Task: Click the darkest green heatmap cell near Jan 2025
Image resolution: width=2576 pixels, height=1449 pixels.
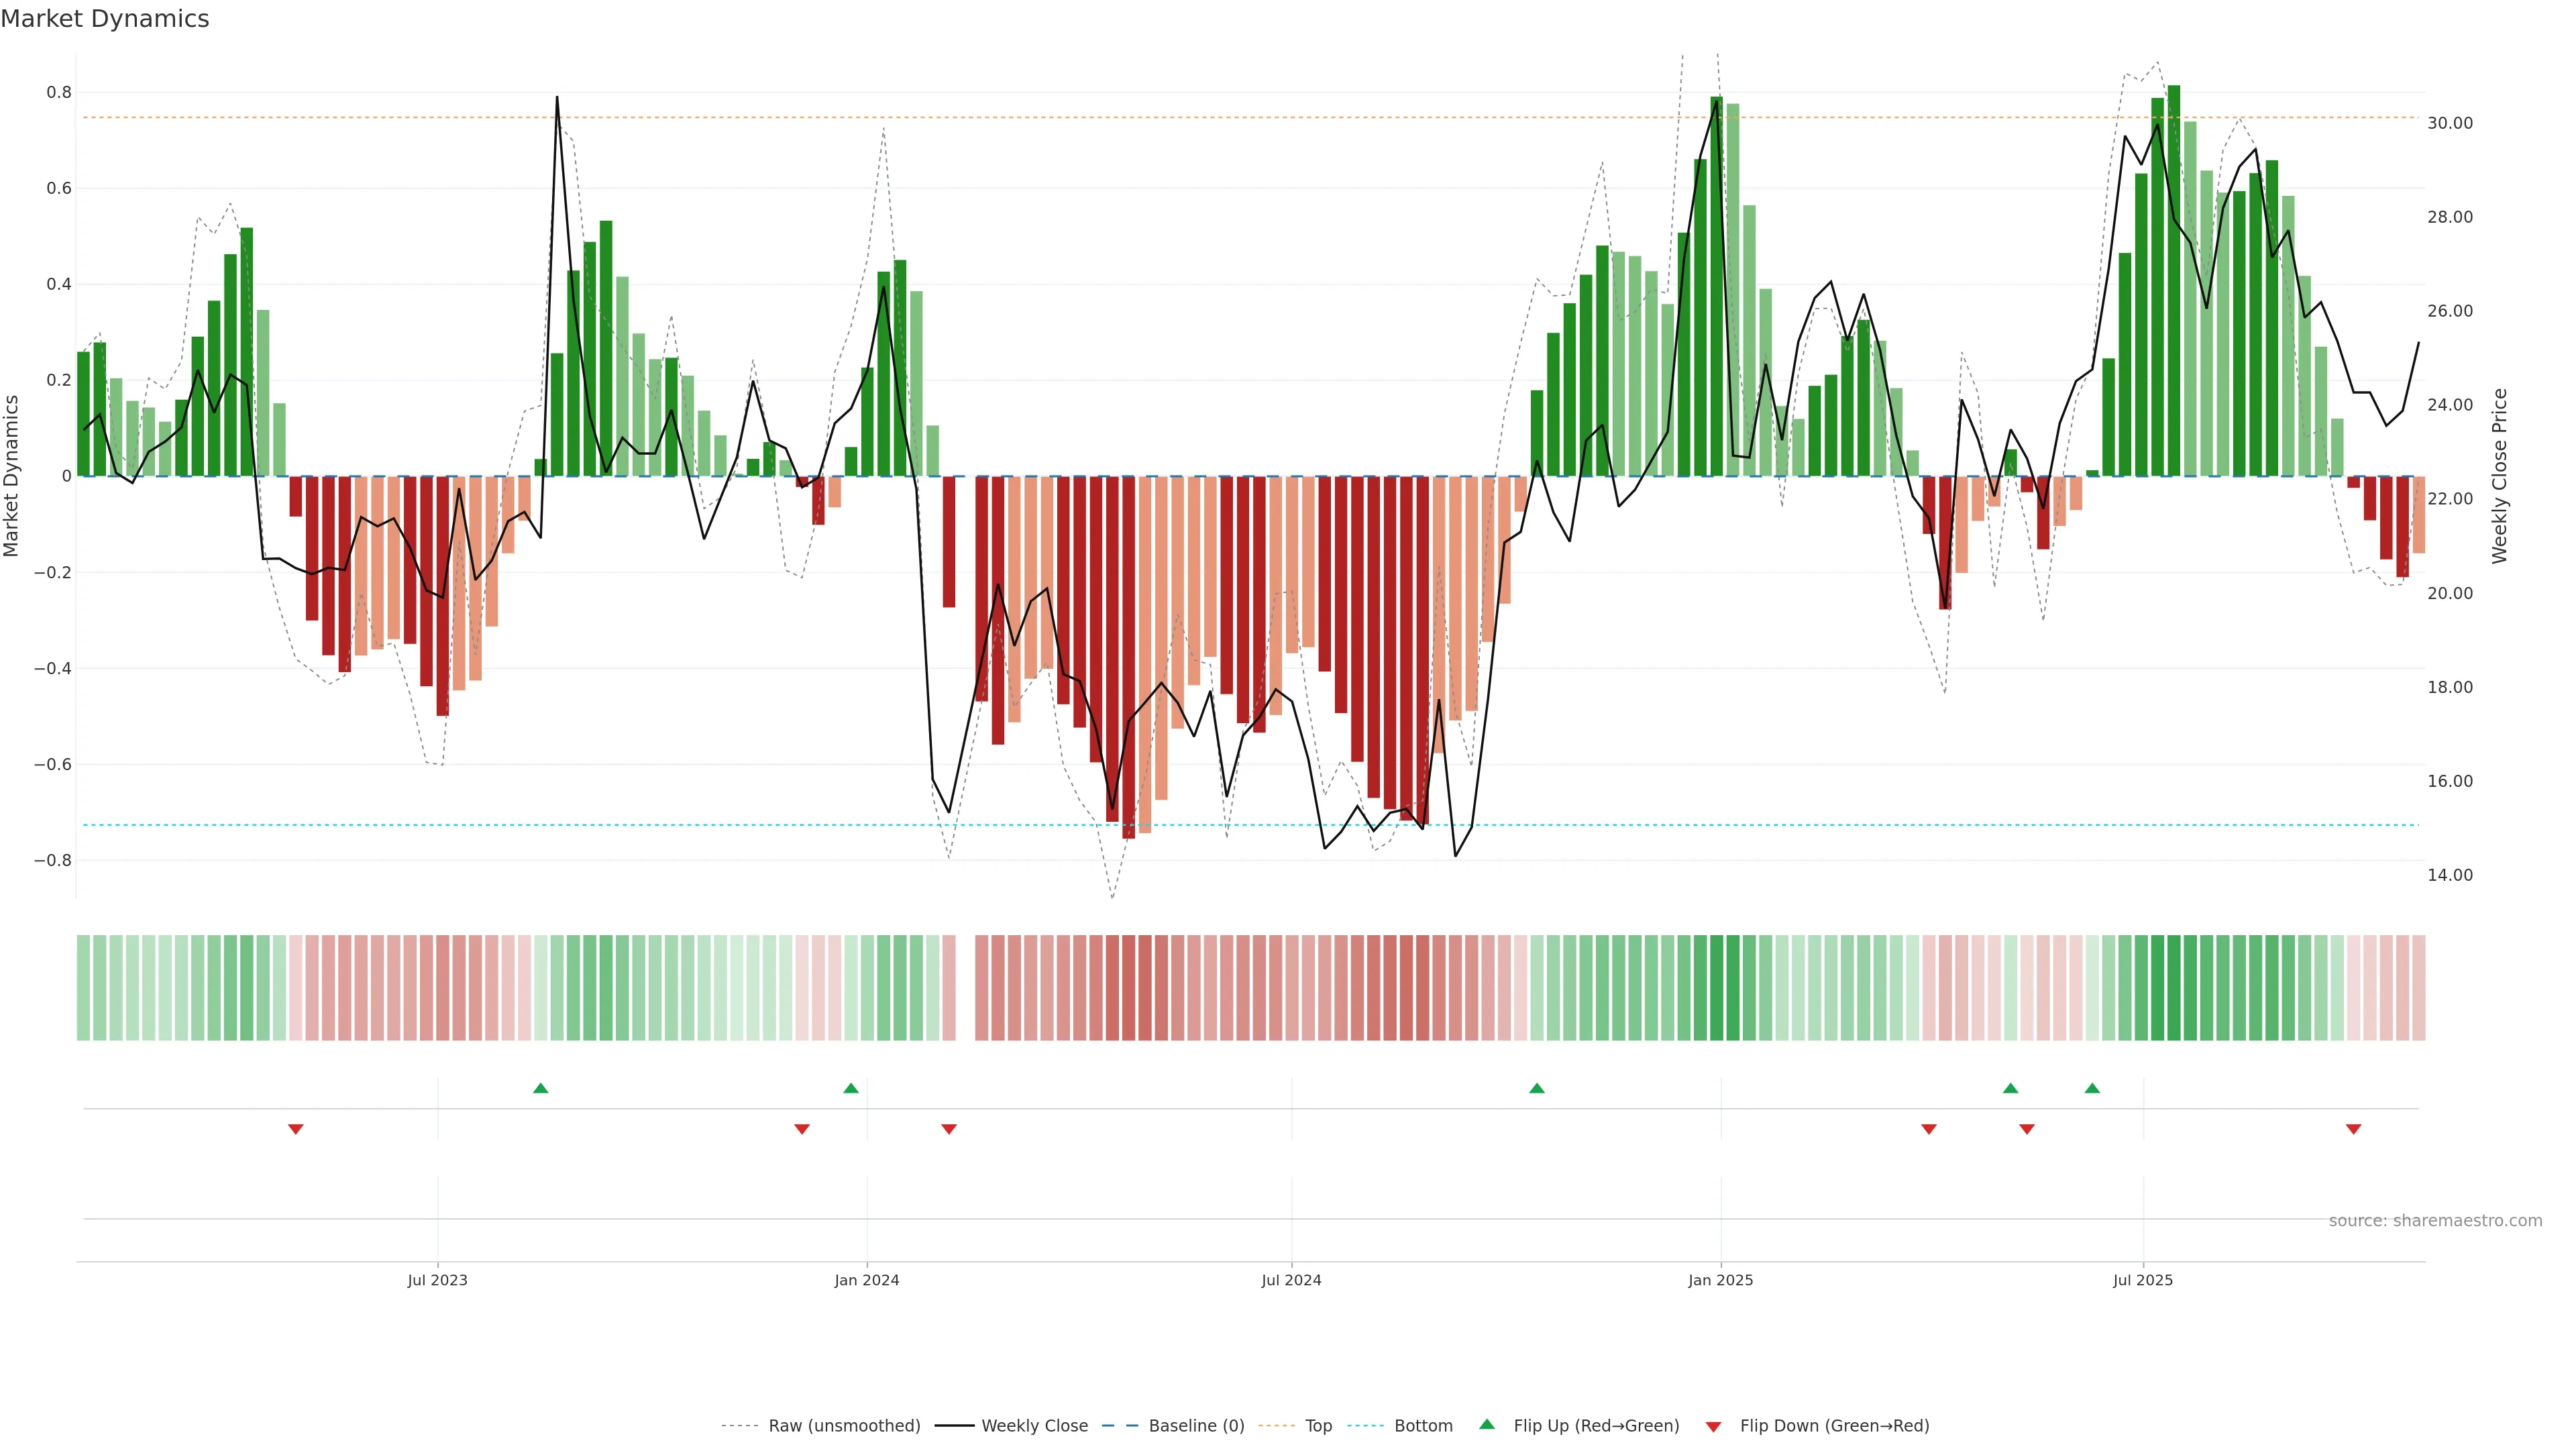Action: click(1717, 988)
